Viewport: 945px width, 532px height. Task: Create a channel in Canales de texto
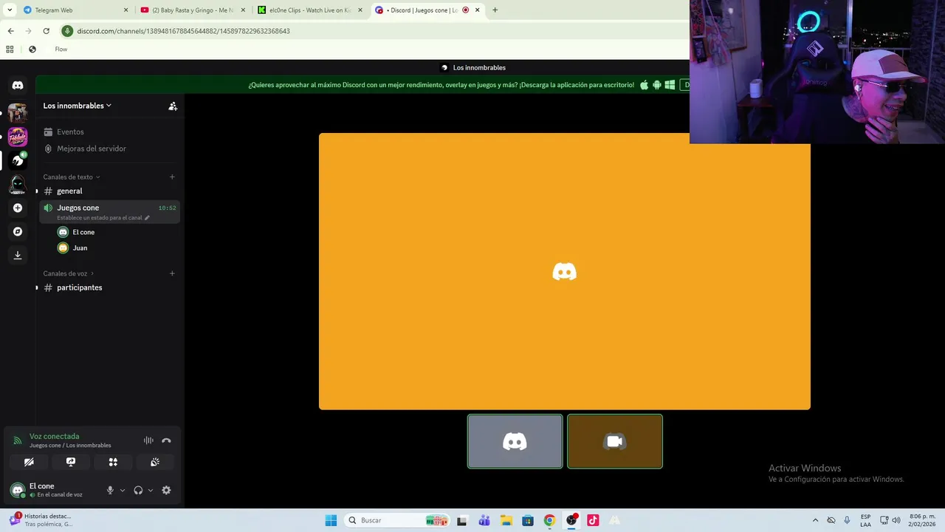(x=172, y=177)
